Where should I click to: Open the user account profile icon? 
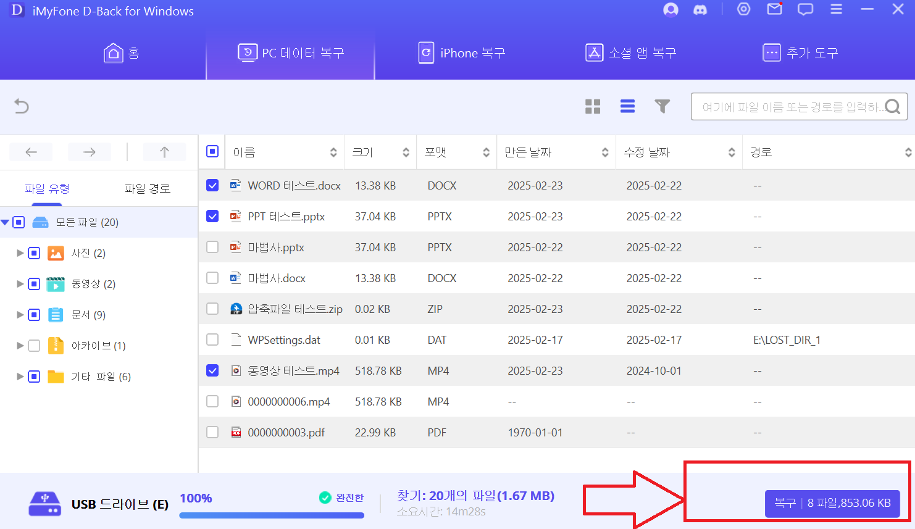pos(671,10)
